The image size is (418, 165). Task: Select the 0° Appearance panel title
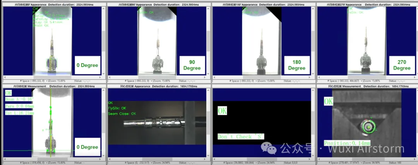point(53,4)
